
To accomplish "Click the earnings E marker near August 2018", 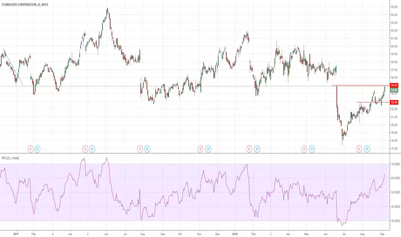I will pos(359,149).
